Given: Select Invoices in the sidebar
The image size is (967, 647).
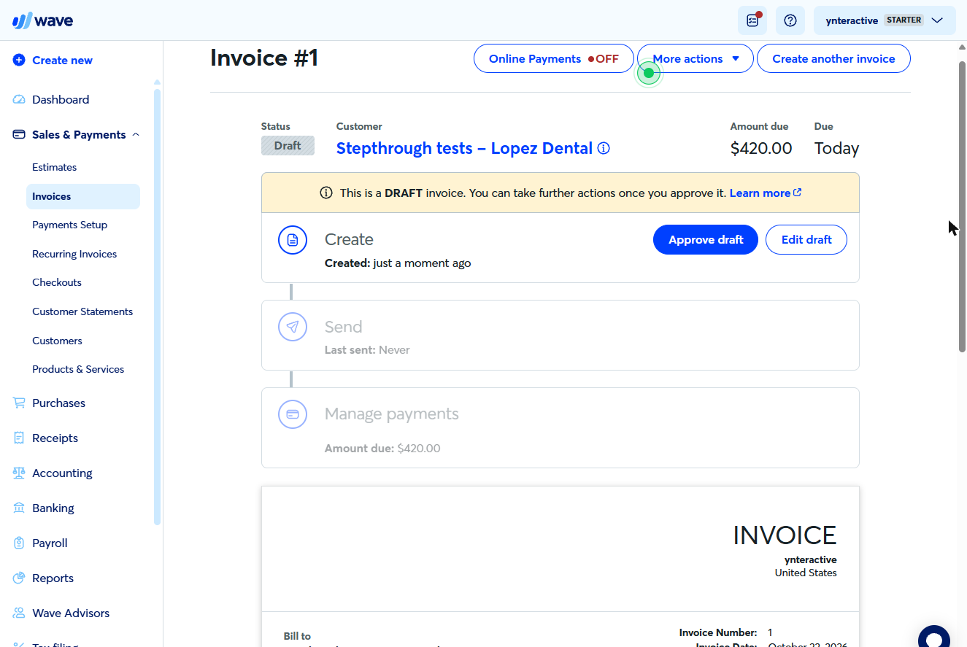Looking at the screenshot, I should tap(83, 196).
